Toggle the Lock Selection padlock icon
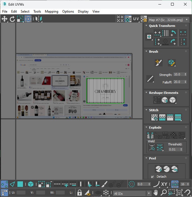The image size is (192, 197). (79, 193)
